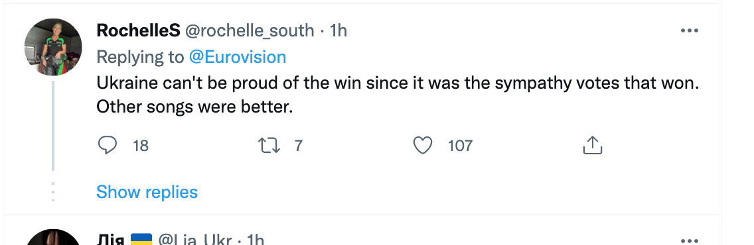Open the @rochelle_south handle

pos(250,30)
